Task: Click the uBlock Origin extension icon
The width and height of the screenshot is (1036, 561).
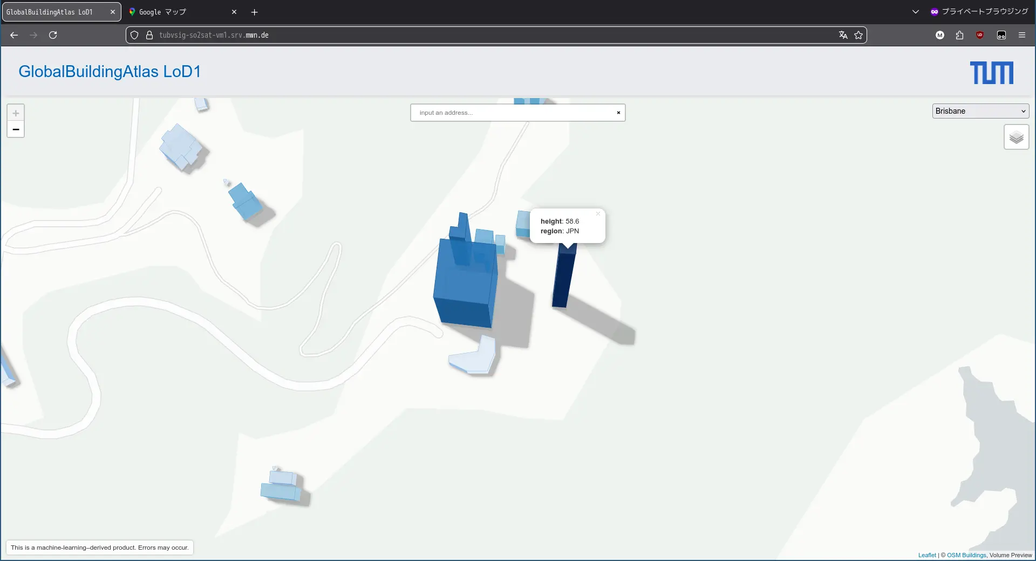Action: [x=980, y=35]
